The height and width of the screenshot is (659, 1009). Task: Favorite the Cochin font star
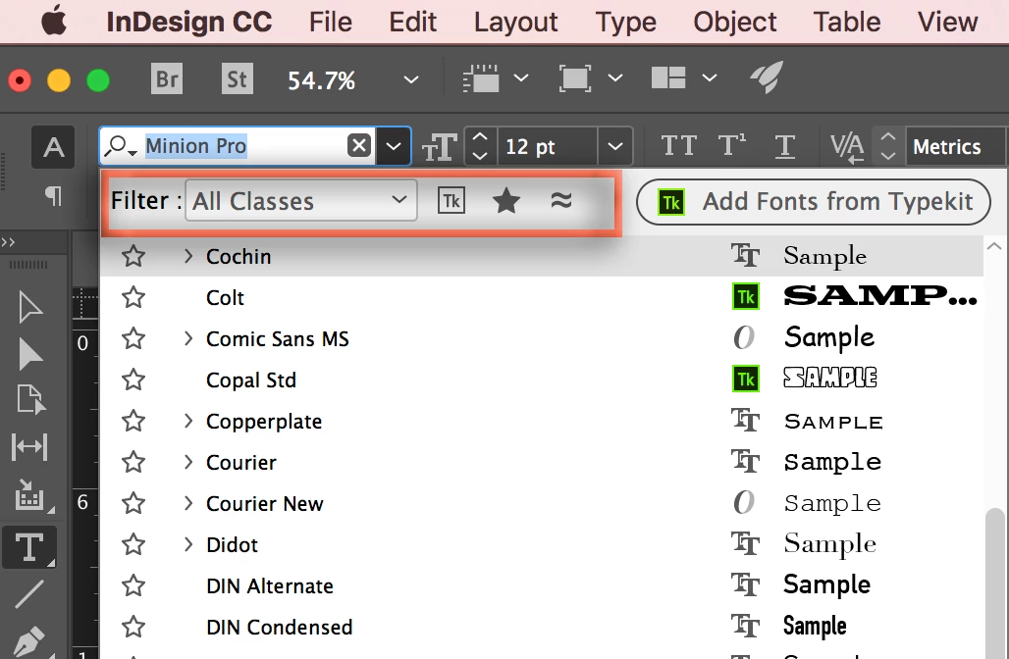[133, 256]
